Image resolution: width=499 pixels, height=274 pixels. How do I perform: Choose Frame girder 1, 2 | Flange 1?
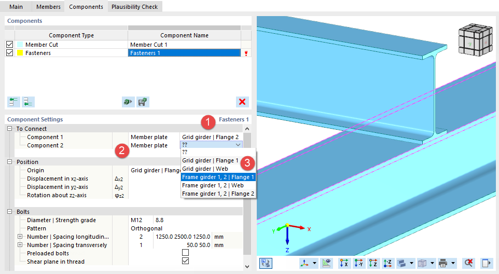coord(218,177)
